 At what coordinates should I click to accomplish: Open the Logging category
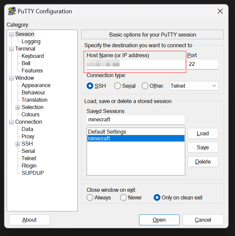coord(31,42)
